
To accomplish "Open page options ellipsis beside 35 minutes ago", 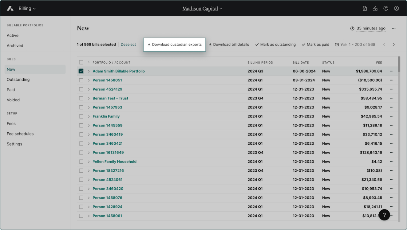I will (x=393, y=28).
